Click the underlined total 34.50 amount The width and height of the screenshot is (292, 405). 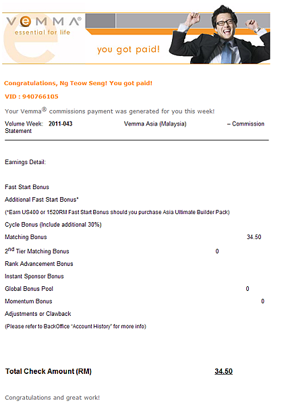pos(223,371)
